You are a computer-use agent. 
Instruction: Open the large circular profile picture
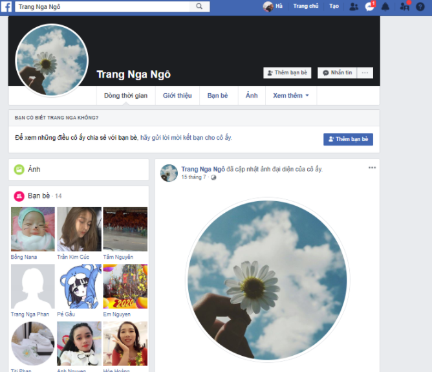52,60
